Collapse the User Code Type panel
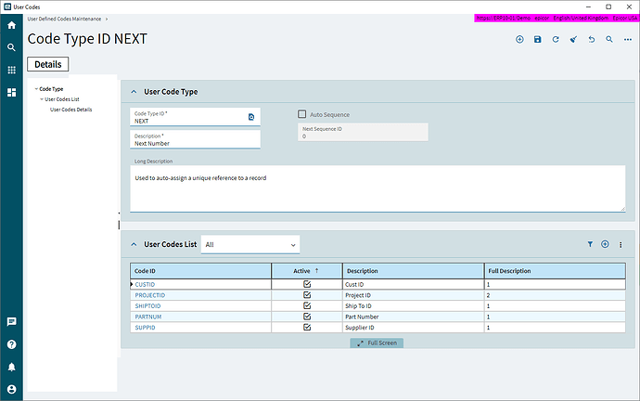Image resolution: width=640 pixels, height=401 pixels. (134, 92)
